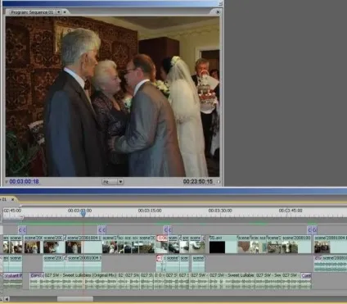Select the 'Sweet Lullabie' music clip right of the red-labeled clip
The height and width of the screenshot is (304, 347).
coord(232,282)
